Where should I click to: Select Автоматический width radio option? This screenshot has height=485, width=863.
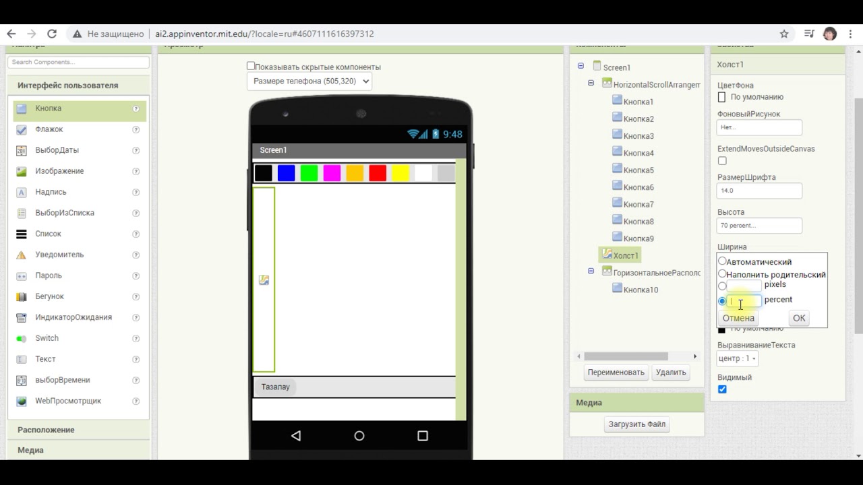pyautogui.click(x=722, y=261)
